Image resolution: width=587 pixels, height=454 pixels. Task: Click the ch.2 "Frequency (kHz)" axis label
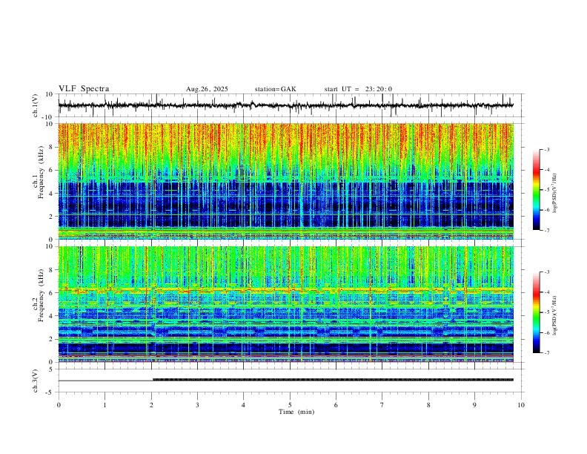[41, 295]
